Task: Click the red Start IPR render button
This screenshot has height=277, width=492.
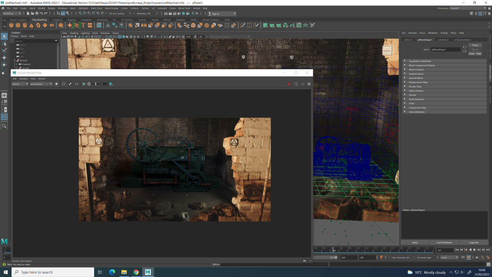Action: 289,84
